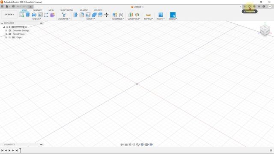Click the Redo arrow
The width and height of the screenshot is (274, 154).
point(24,7)
